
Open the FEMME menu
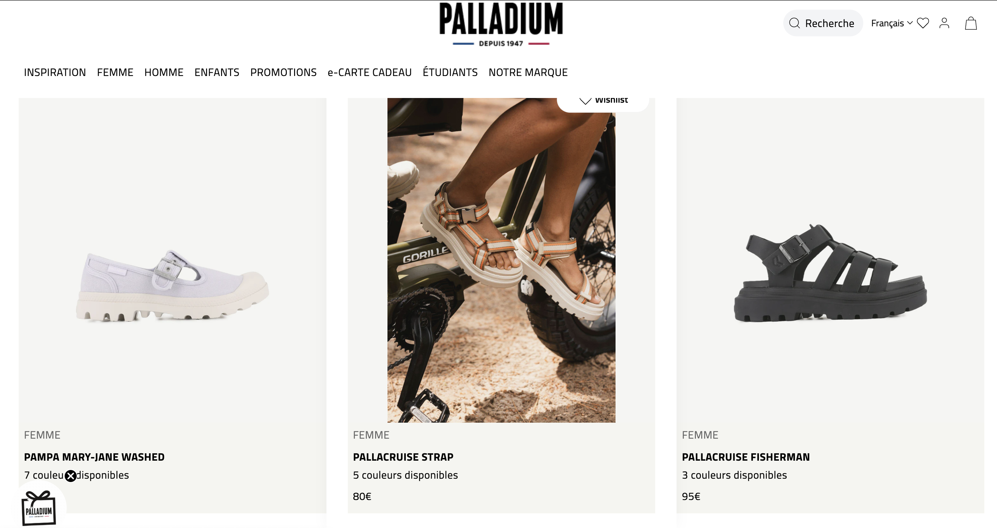coord(115,72)
